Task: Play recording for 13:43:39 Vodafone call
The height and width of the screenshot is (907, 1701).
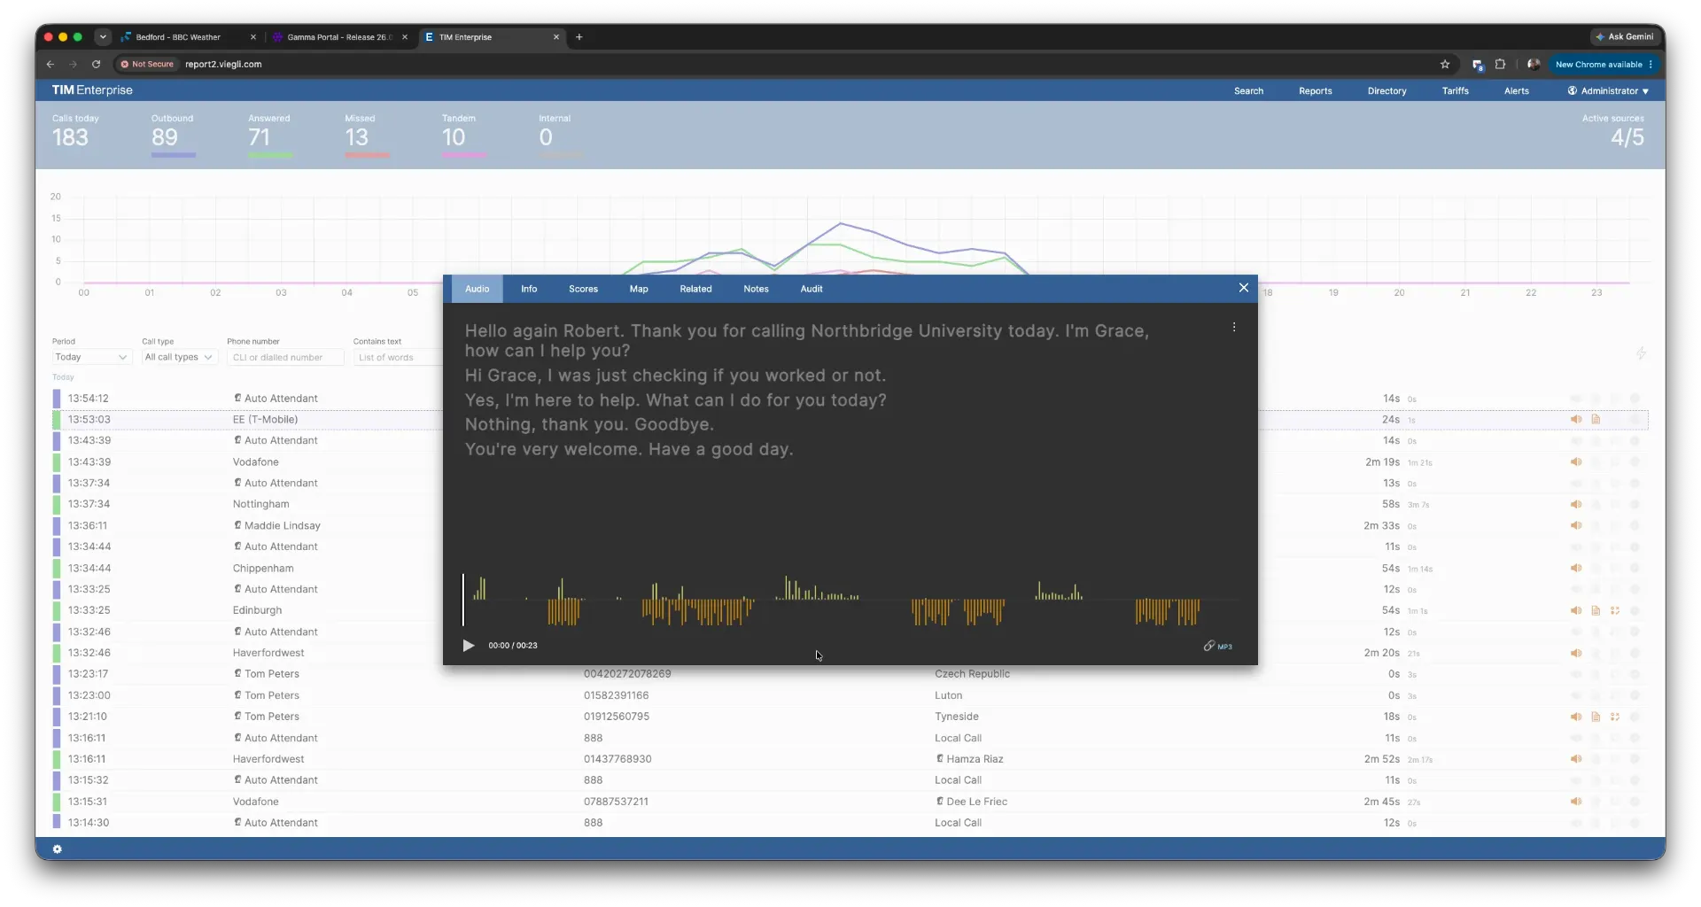Action: (1576, 462)
